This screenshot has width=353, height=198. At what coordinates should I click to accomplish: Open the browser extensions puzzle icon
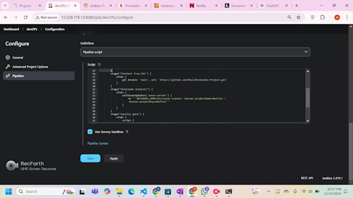(x=322, y=17)
